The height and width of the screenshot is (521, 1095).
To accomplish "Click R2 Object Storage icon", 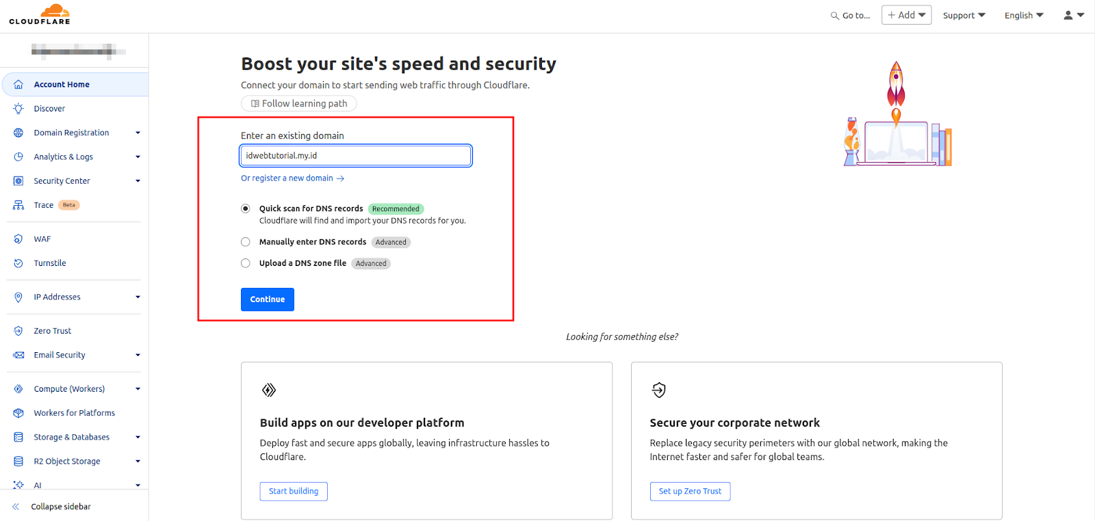I will 18,462.
